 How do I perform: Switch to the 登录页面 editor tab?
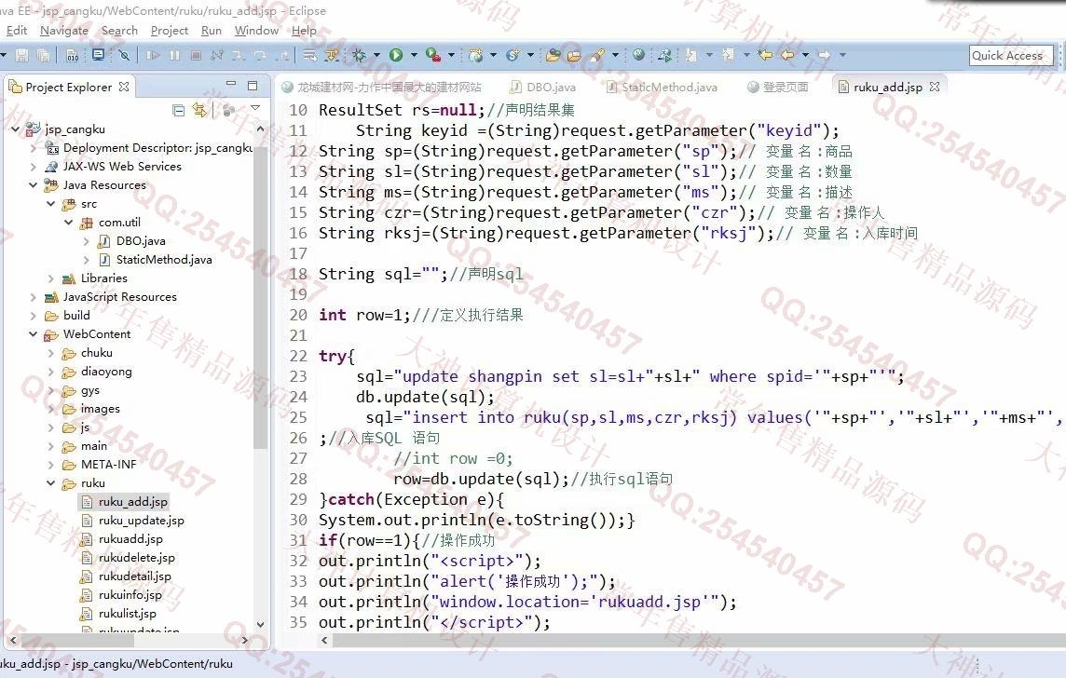point(778,87)
